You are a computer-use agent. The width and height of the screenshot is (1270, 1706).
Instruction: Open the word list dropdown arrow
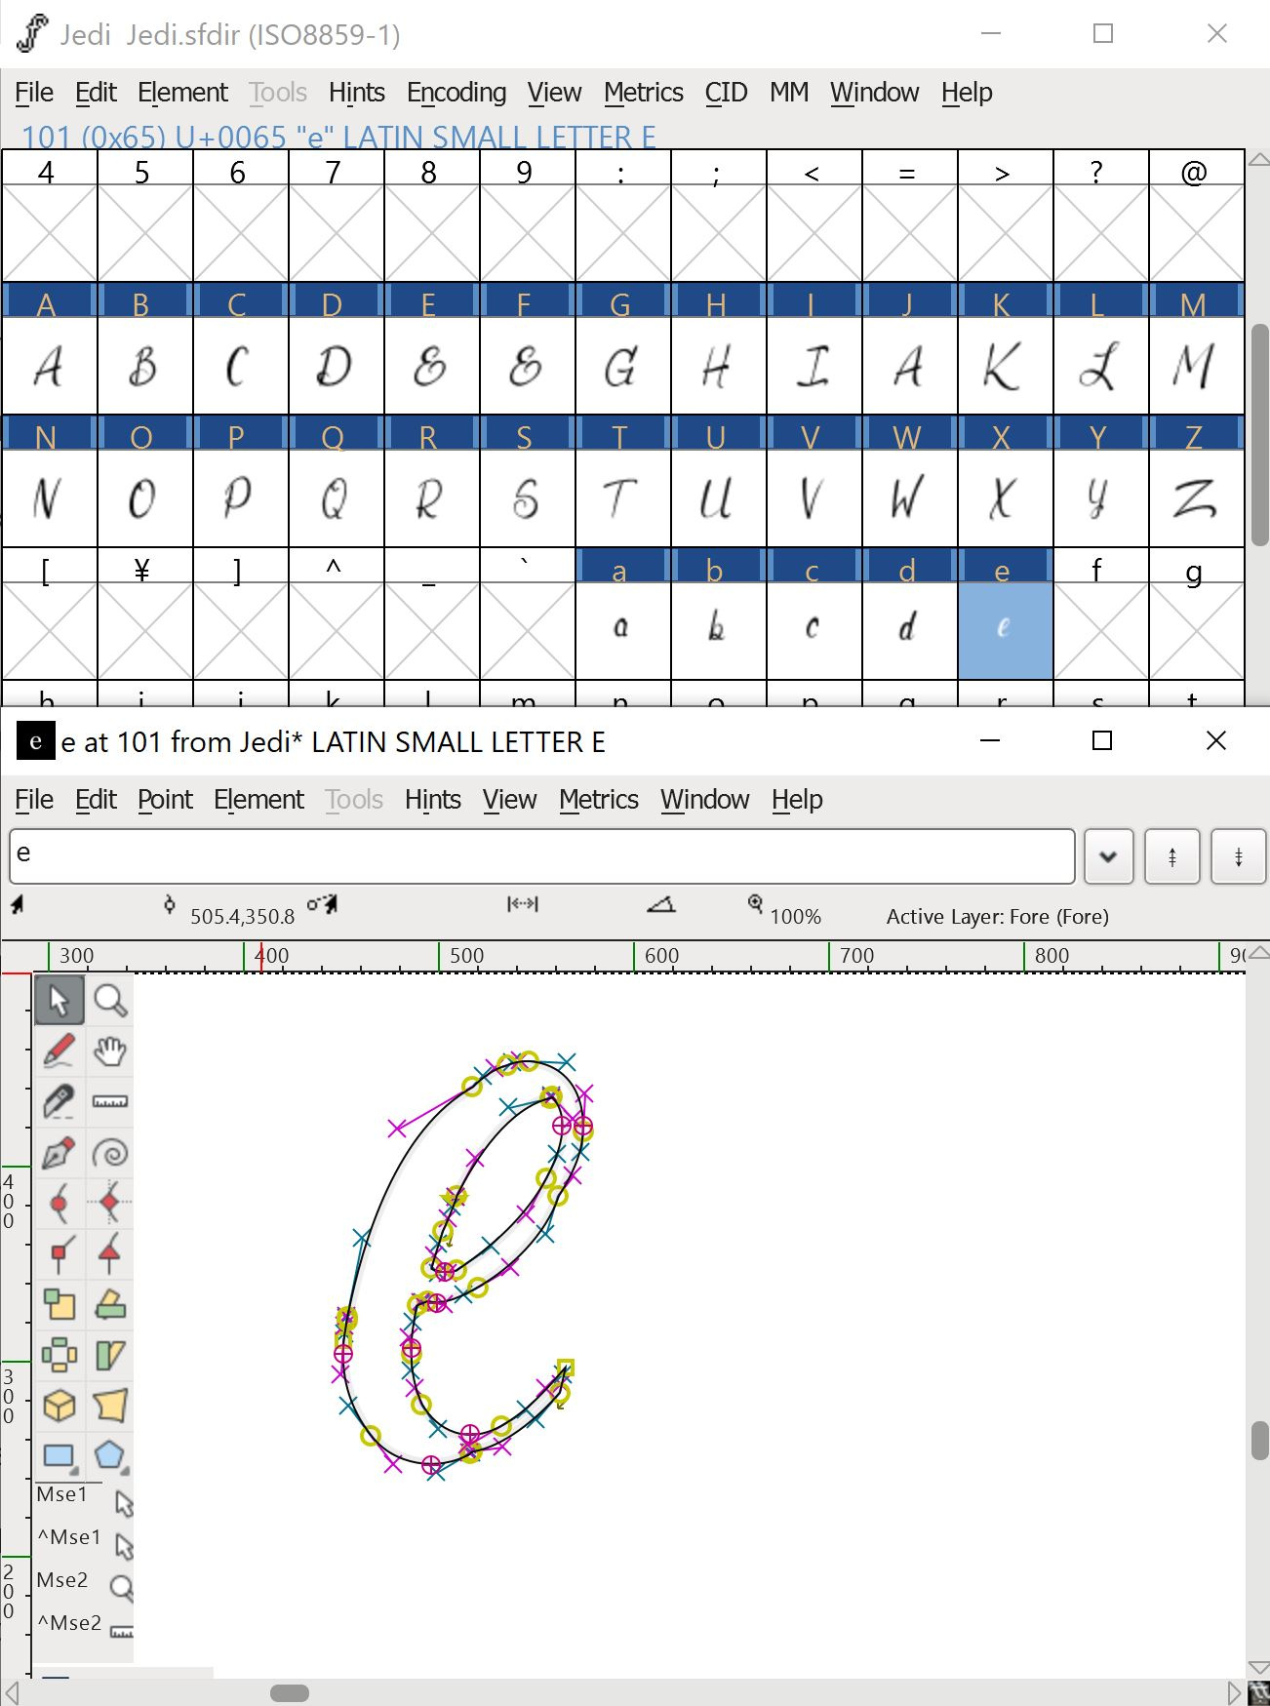(x=1108, y=856)
